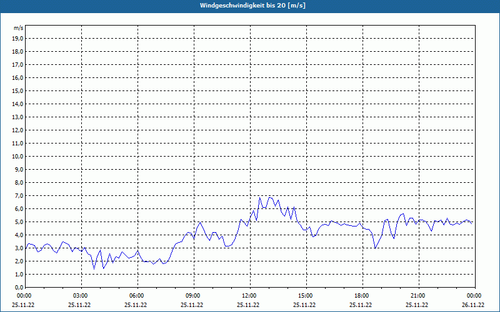Image resolution: width=500 pixels, height=312 pixels.
Task: Click the 00:00 label above 26.11.22
Action: pyautogui.click(x=475, y=296)
